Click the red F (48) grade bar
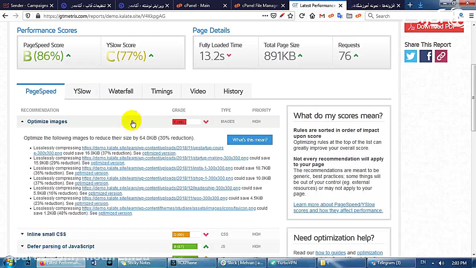The height and width of the screenshot is (268, 476). click(x=179, y=122)
